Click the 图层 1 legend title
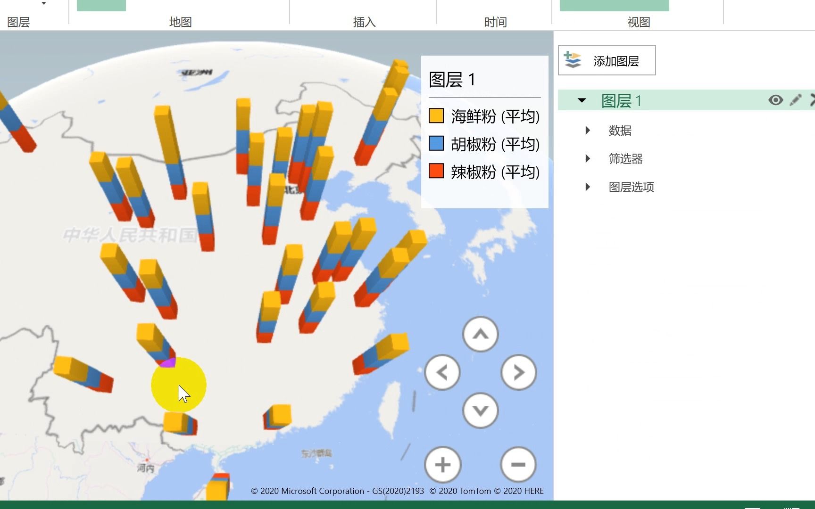 coord(452,80)
